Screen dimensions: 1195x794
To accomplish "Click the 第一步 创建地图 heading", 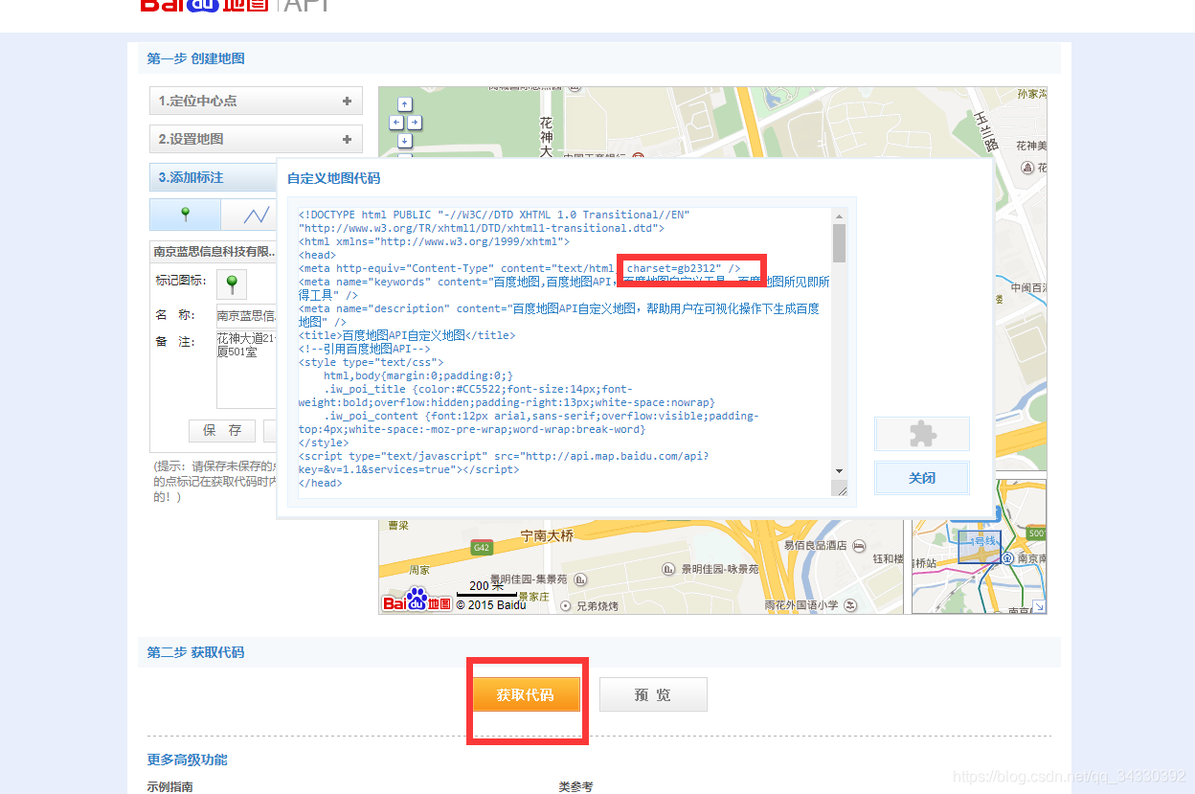I will [x=196, y=58].
